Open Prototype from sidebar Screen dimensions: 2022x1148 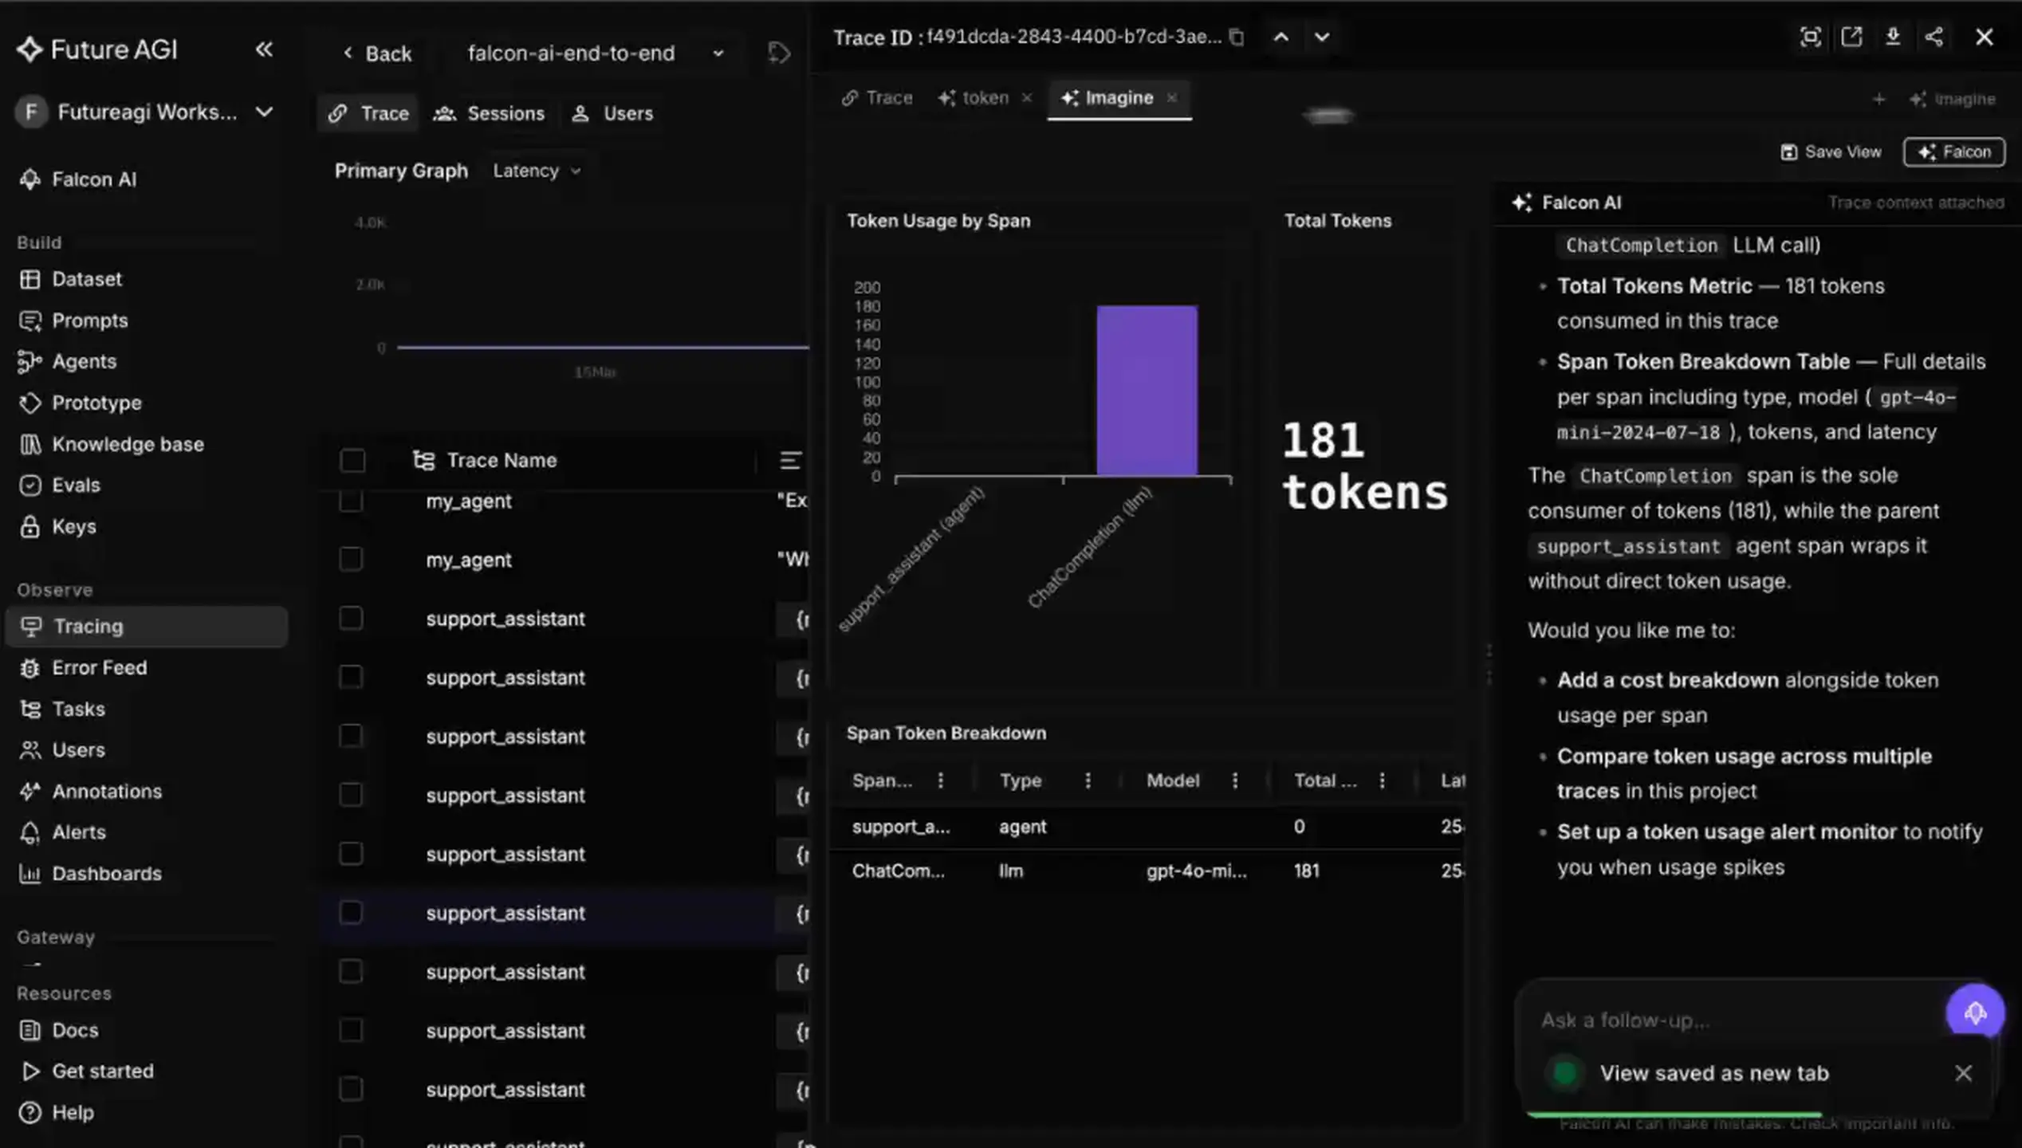point(80,403)
